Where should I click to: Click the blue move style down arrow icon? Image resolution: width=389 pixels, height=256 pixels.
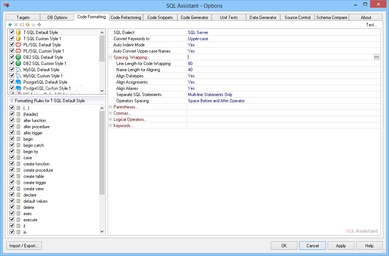(39, 24)
